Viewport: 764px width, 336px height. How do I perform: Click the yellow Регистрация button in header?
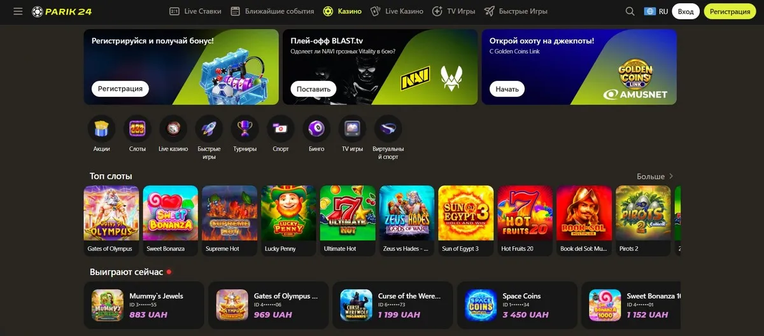pos(730,11)
